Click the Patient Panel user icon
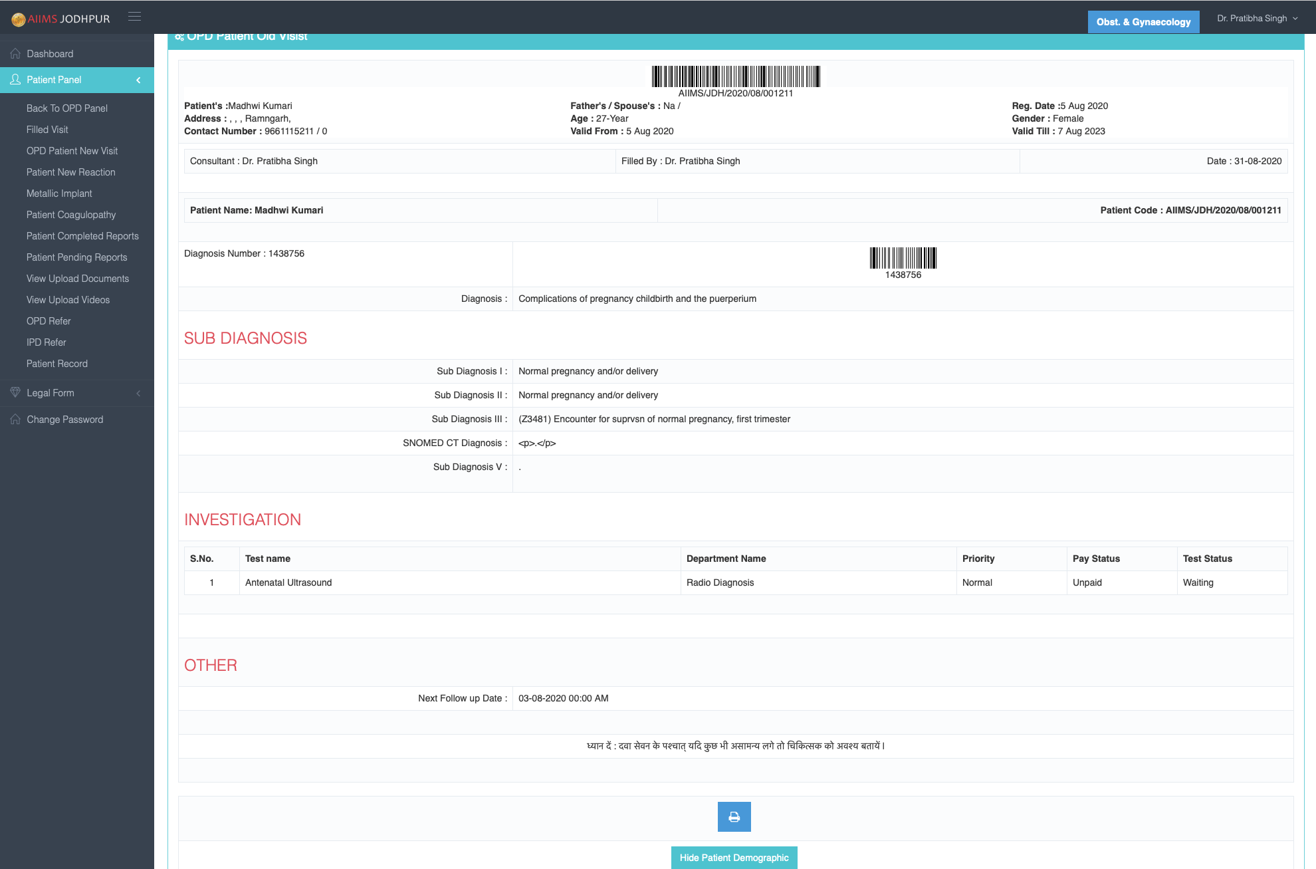 click(15, 79)
